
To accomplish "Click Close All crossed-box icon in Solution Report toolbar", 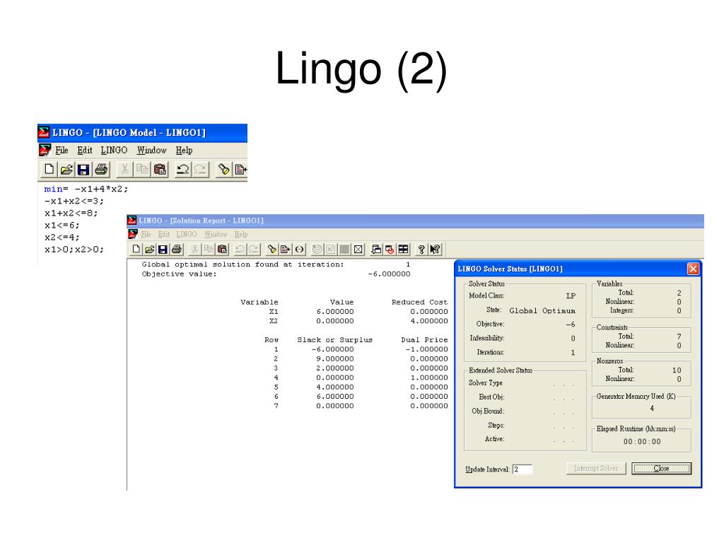I will pyautogui.click(x=358, y=250).
